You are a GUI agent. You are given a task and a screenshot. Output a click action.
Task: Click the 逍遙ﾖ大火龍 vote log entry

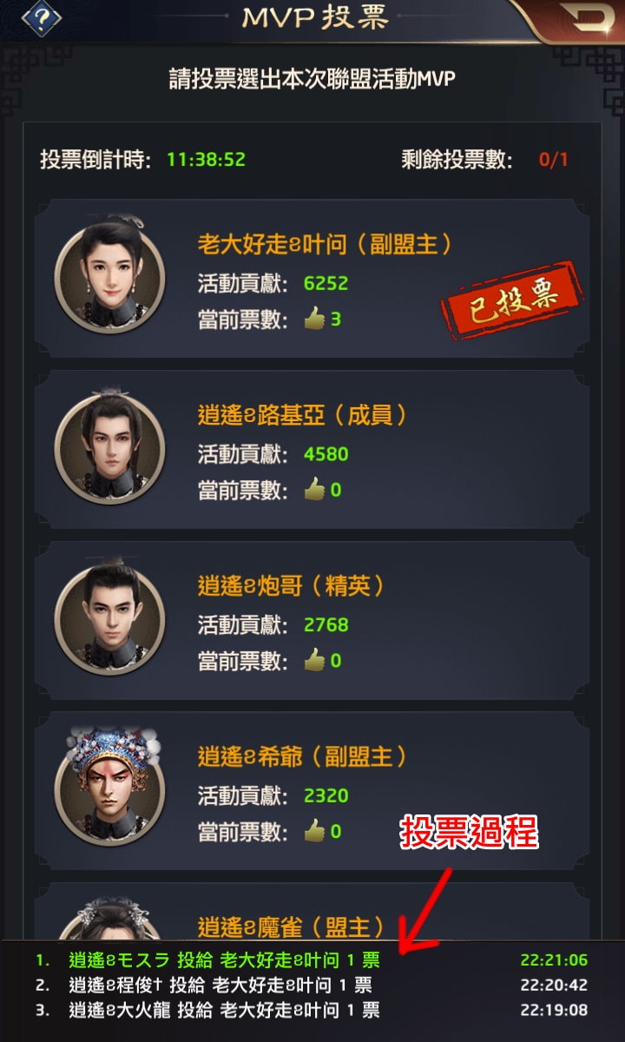click(312, 1010)
